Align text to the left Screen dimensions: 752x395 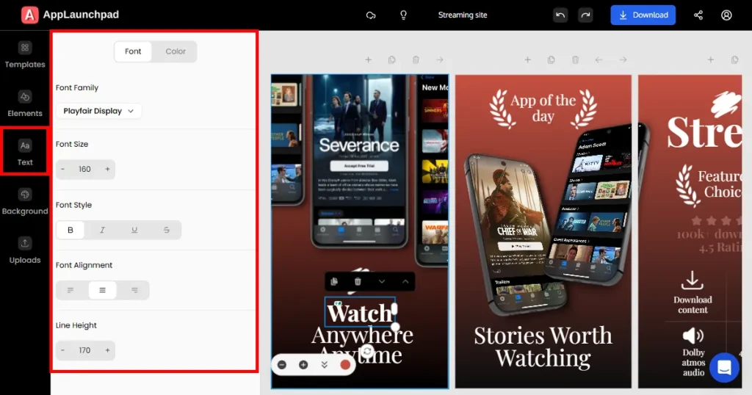[70, 290]
